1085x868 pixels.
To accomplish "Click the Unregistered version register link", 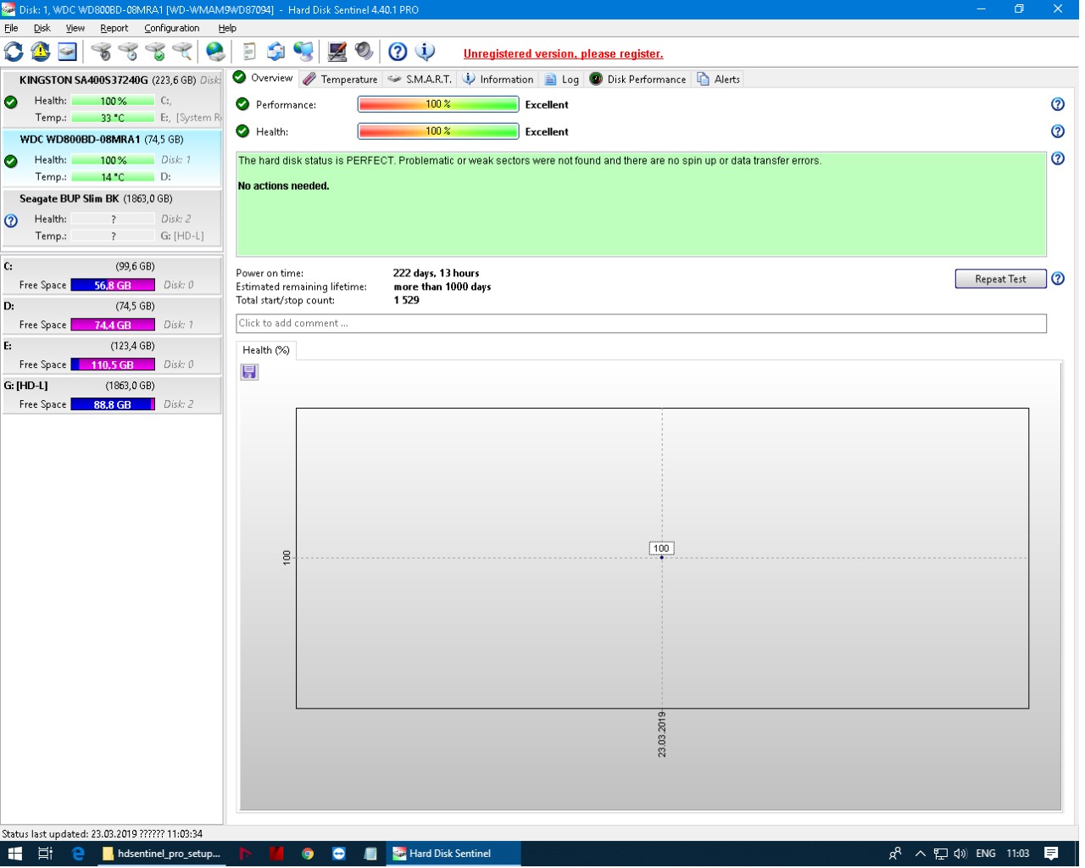I will point(563,53).
